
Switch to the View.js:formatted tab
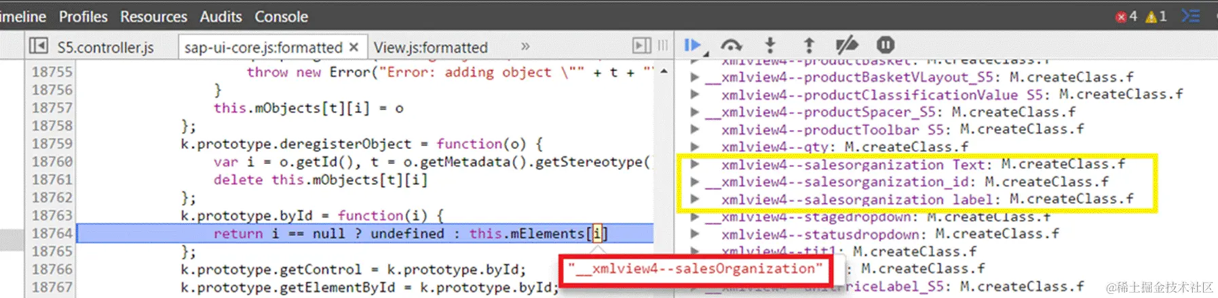(430, 47)
